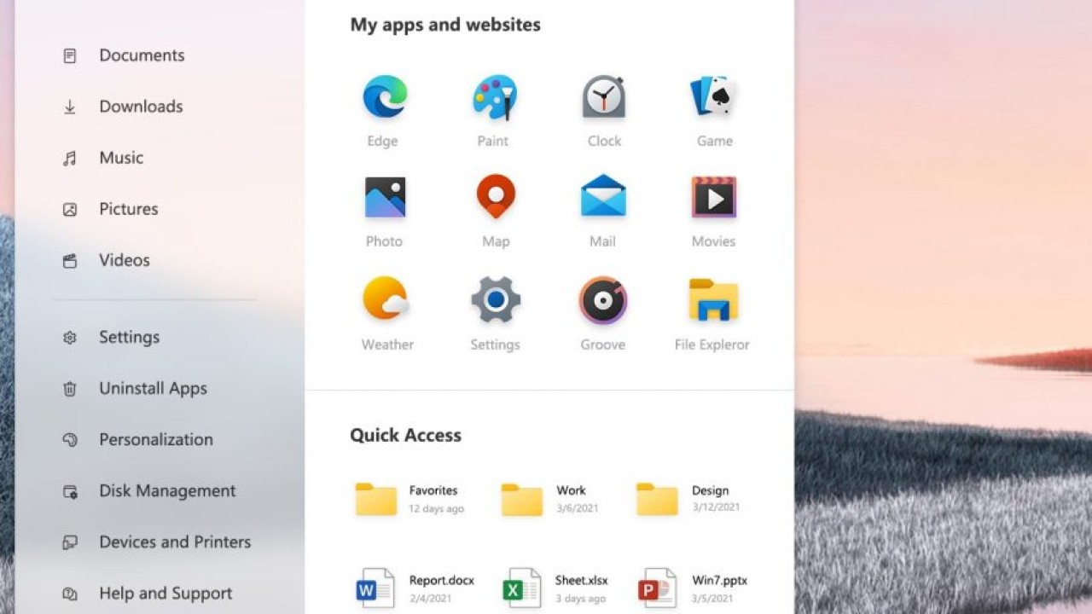1092x614 pixels.
Task: Open the Map app
Action: (496, 198)
